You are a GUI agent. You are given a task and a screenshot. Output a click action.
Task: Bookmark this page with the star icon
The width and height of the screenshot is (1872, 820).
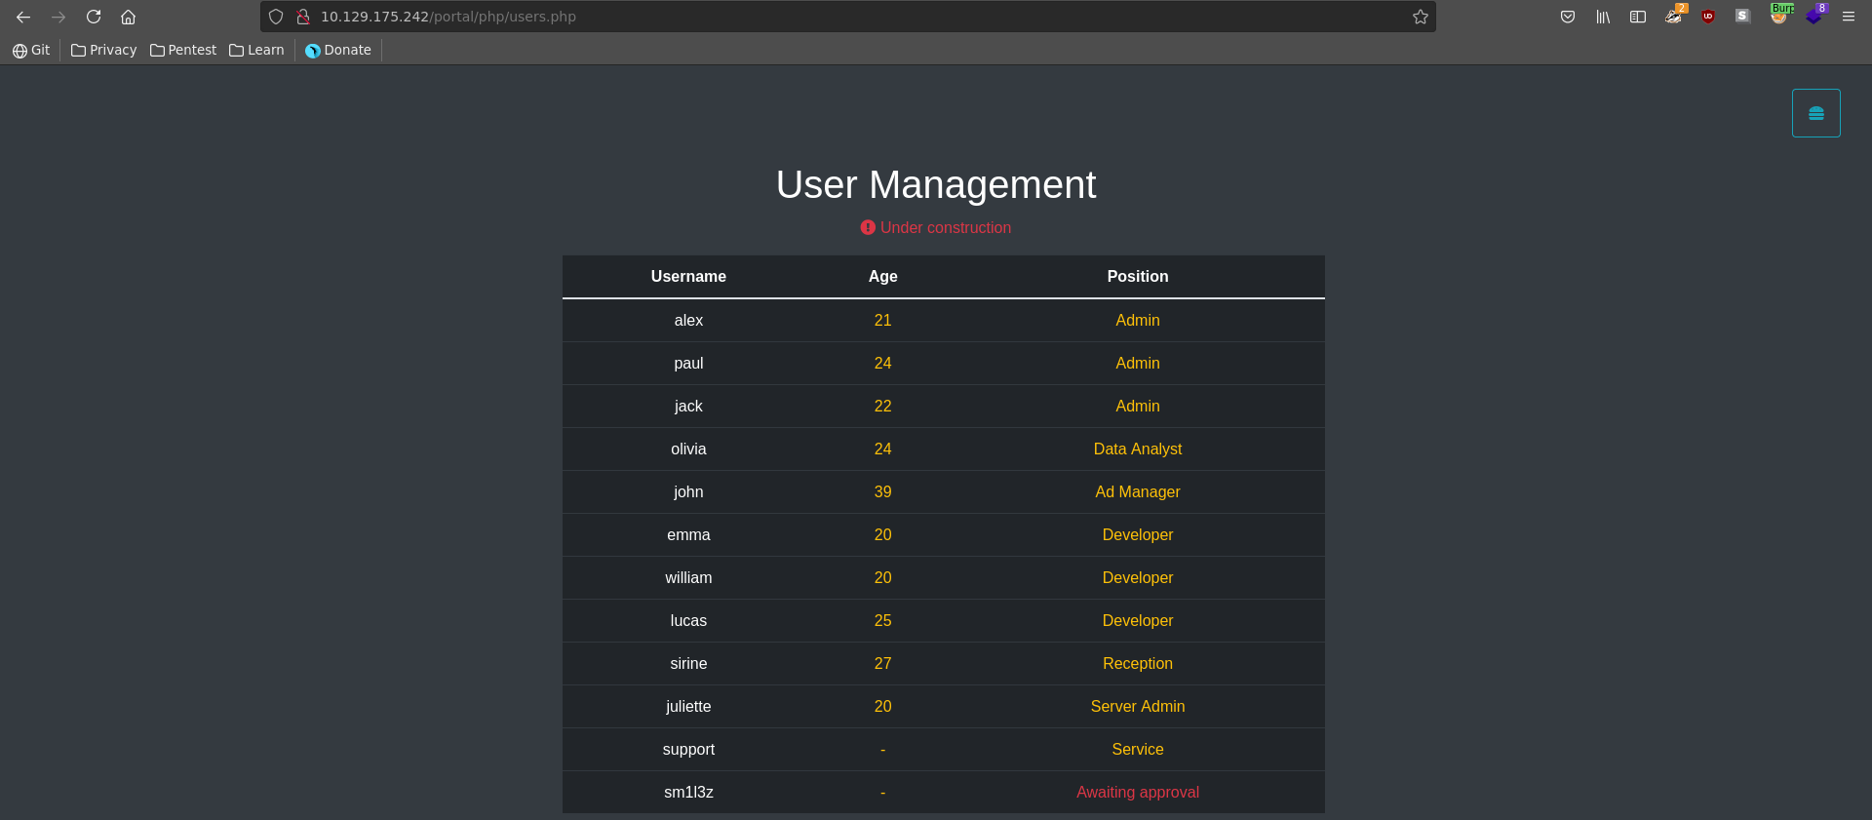[x=1421, y=17]
